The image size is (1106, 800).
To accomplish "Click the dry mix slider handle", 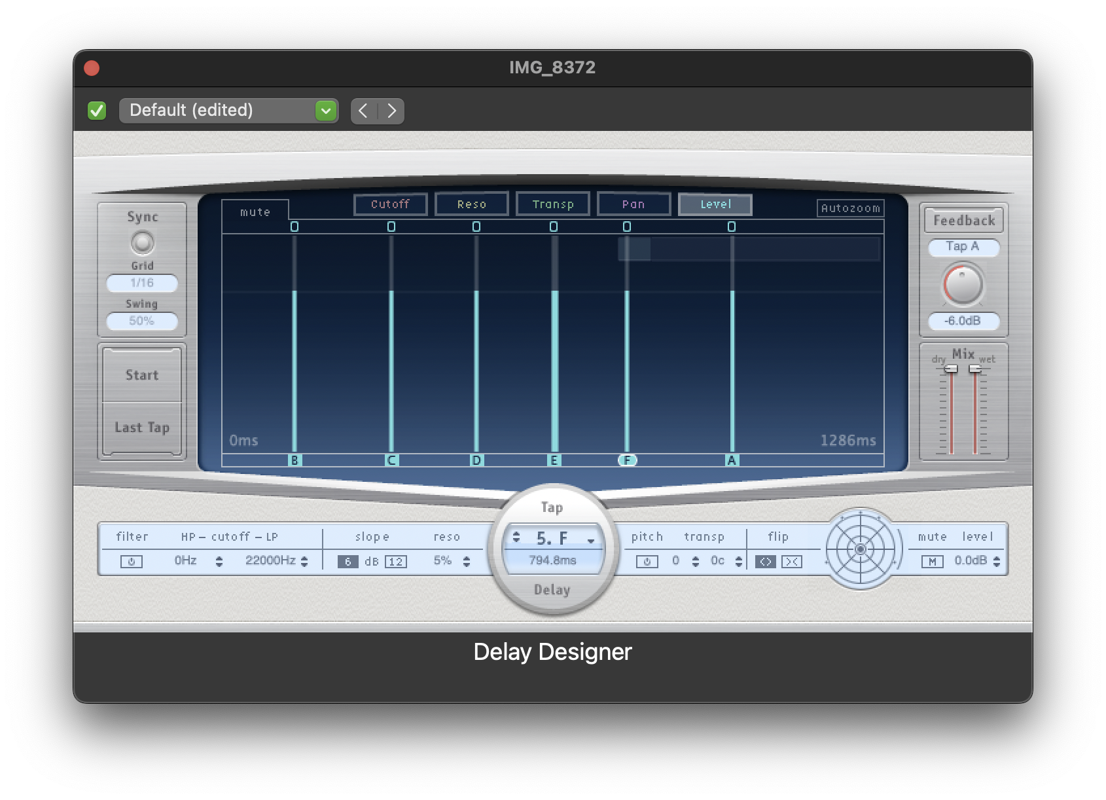I will [951, 369].
